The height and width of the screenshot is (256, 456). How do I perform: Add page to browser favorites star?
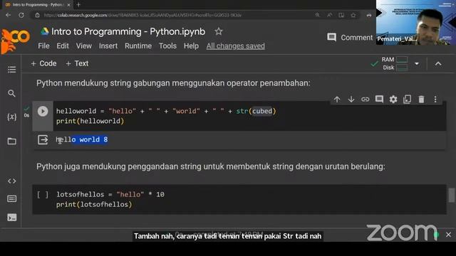[x=353, y=15]
